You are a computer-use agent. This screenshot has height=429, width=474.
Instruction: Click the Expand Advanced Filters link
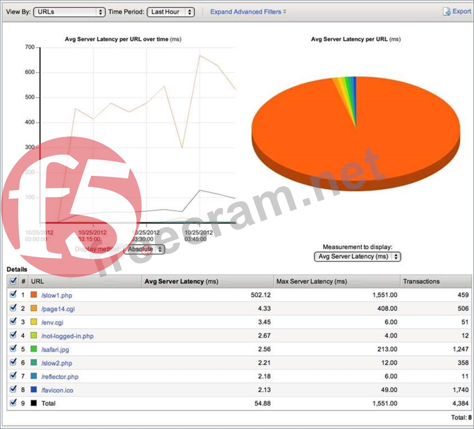pos(245,12)
